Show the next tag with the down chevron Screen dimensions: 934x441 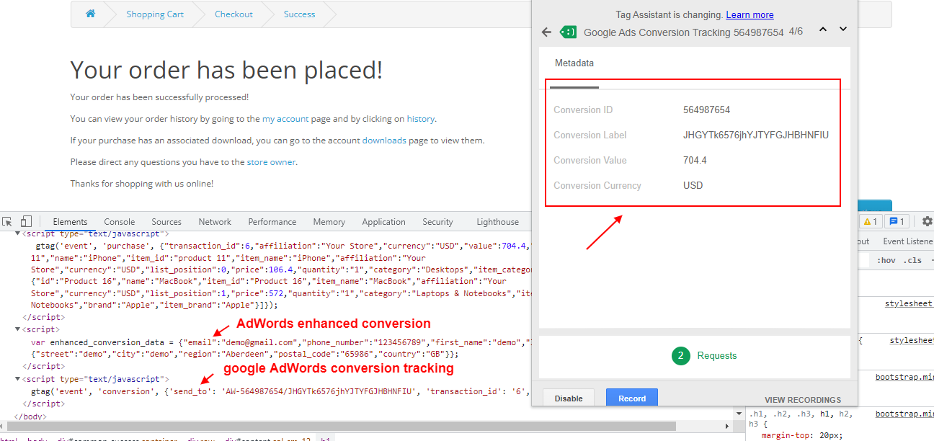point(843,30)
